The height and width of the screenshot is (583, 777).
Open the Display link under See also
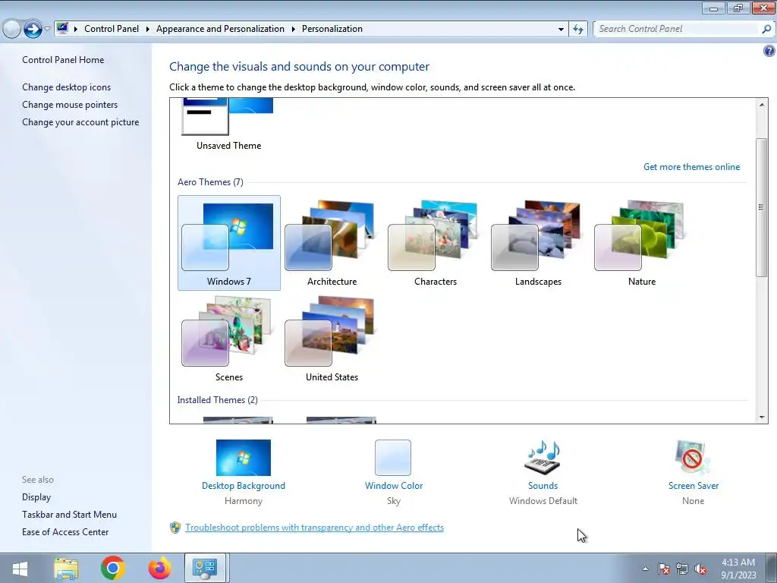(x=36, y=497)
